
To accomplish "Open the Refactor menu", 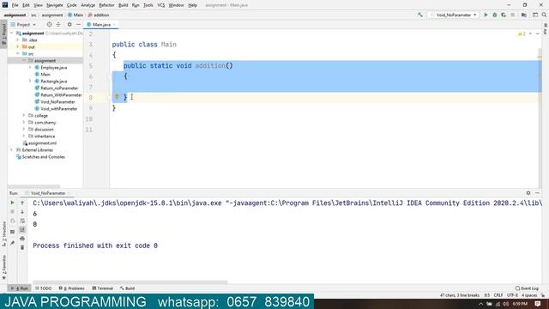I will [106, 5].
